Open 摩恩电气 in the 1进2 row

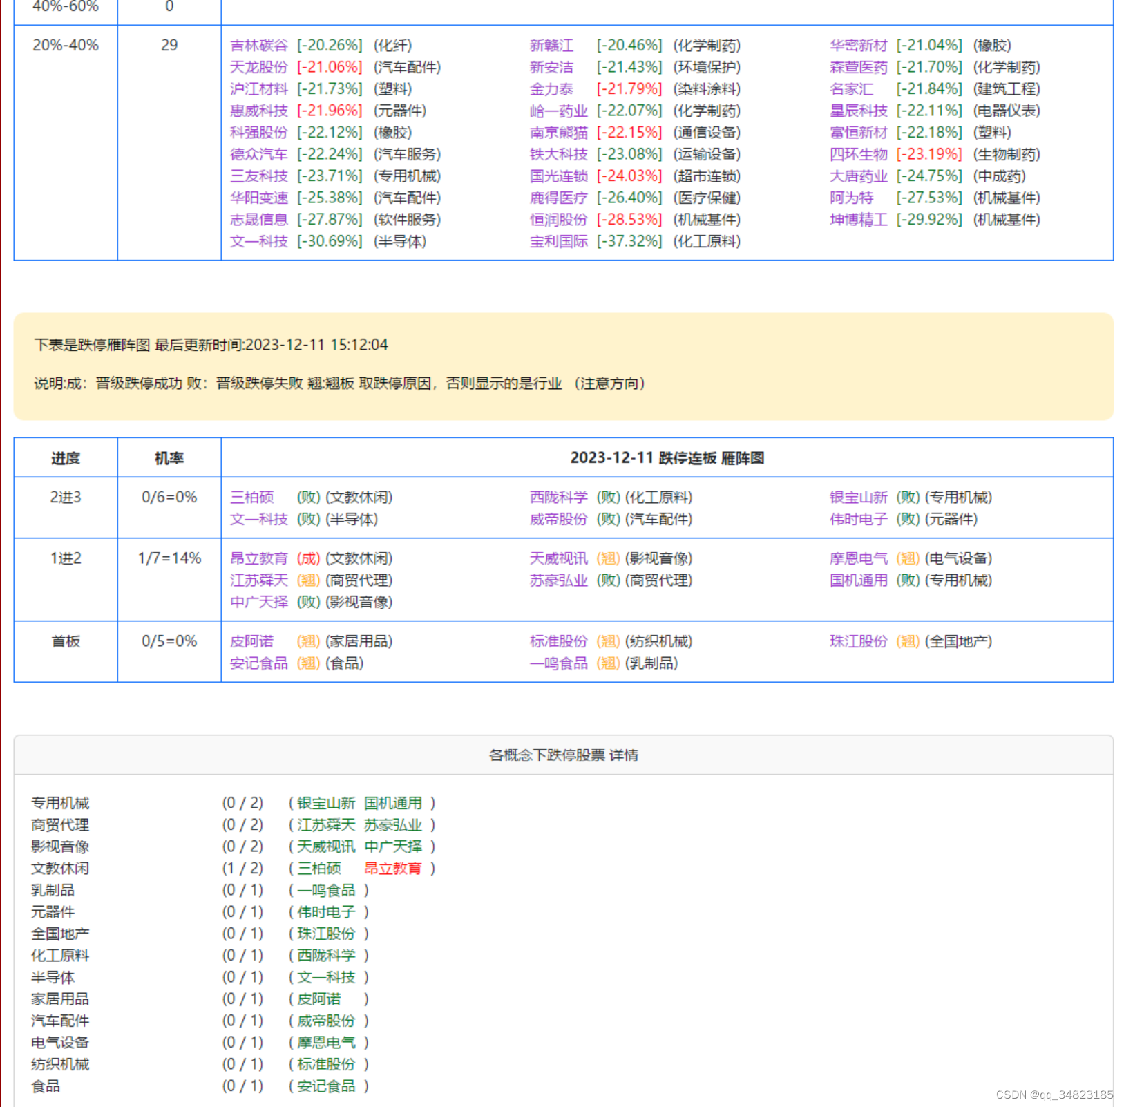pos(858,558)
